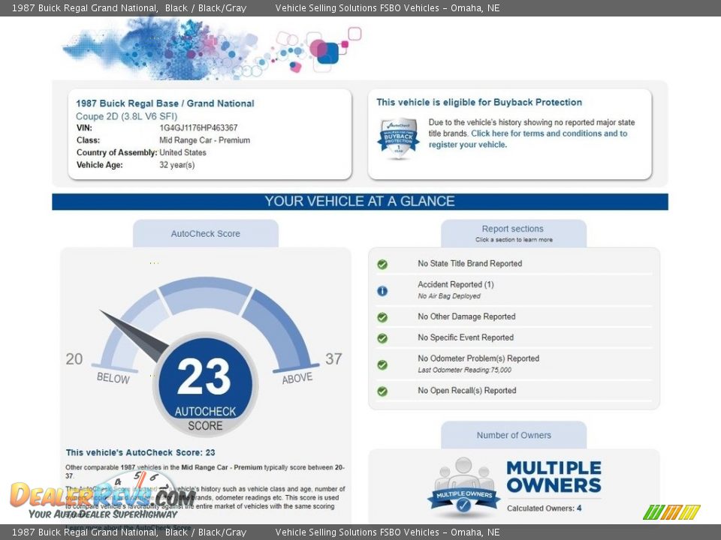Click the Calculated Owners: 4 text
The height and width of the screenshot is (540, 721).
tap(545, 508)
